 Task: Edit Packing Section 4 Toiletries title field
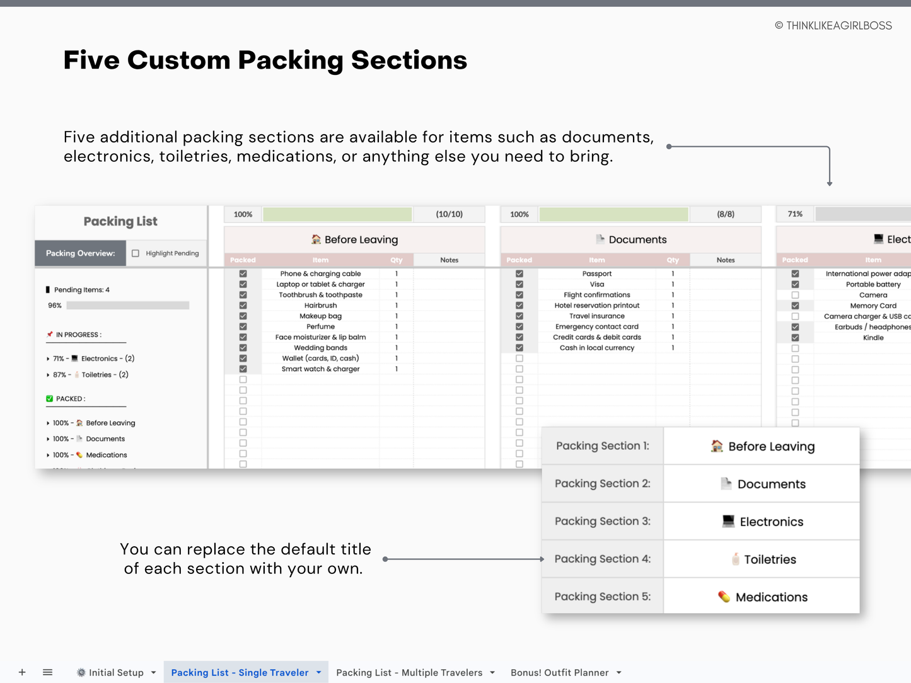762,559
